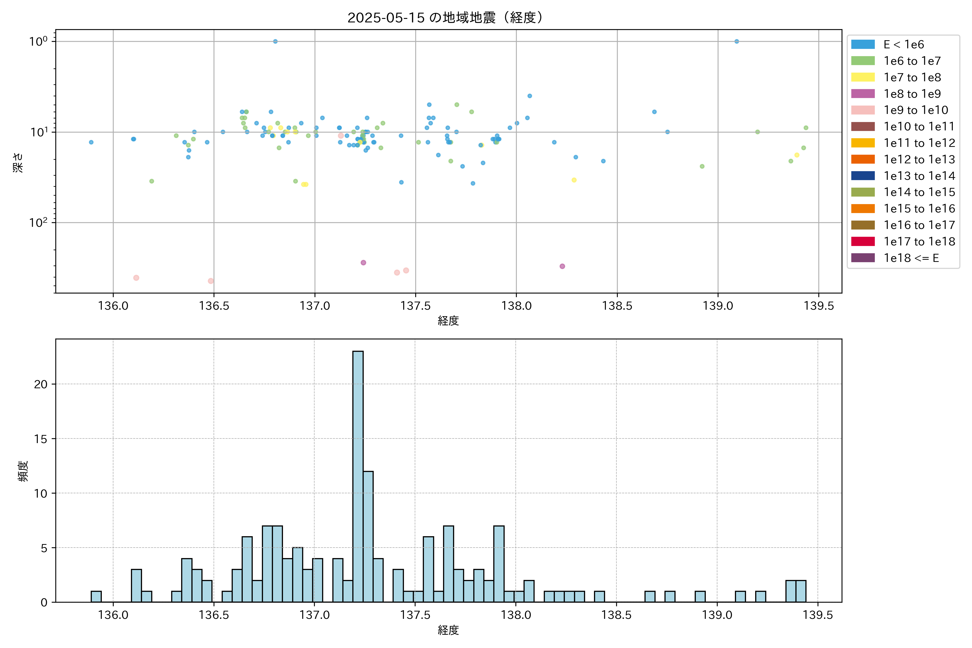The image size is (972, 648).
Task: Click the pink scatter point near longitude 136.1
Action: click(x=136, y=278)
